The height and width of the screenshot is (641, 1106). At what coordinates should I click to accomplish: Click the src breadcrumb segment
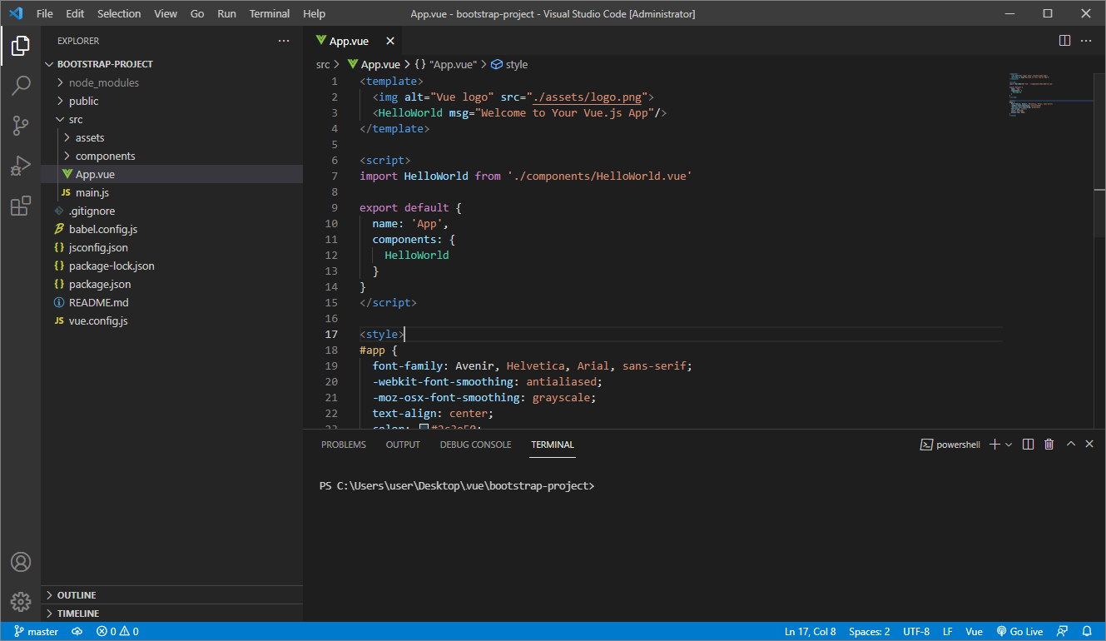pyautogui.click(x=323, y=64)
